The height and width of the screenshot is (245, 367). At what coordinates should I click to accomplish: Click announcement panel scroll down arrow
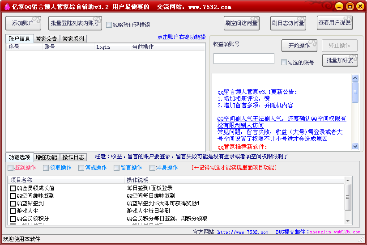355,146
